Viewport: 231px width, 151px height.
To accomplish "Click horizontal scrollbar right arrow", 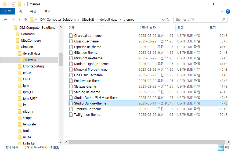I will (x=228, y=142).
